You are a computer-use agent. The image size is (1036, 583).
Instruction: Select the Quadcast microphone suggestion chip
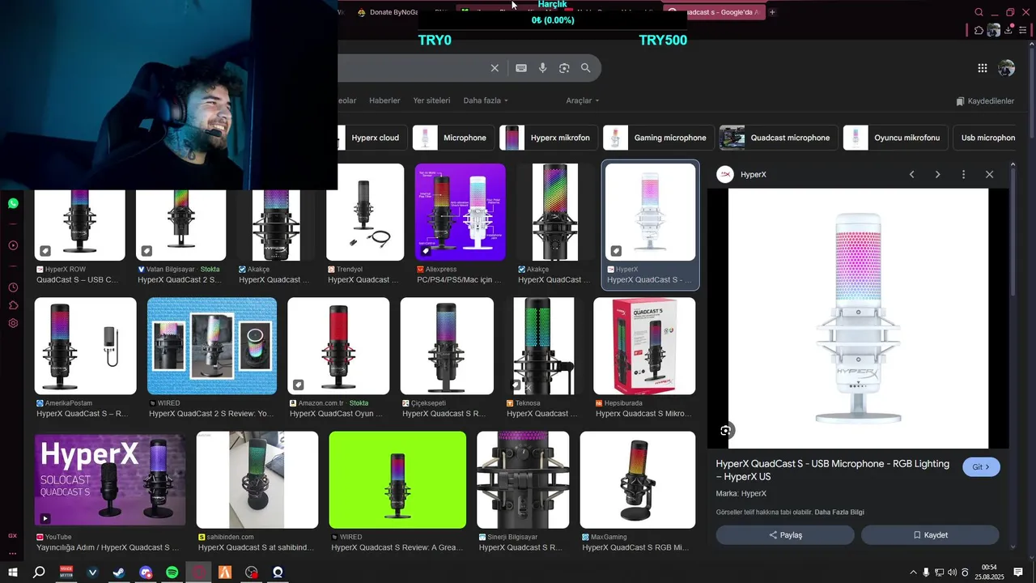tap(779, 138)
